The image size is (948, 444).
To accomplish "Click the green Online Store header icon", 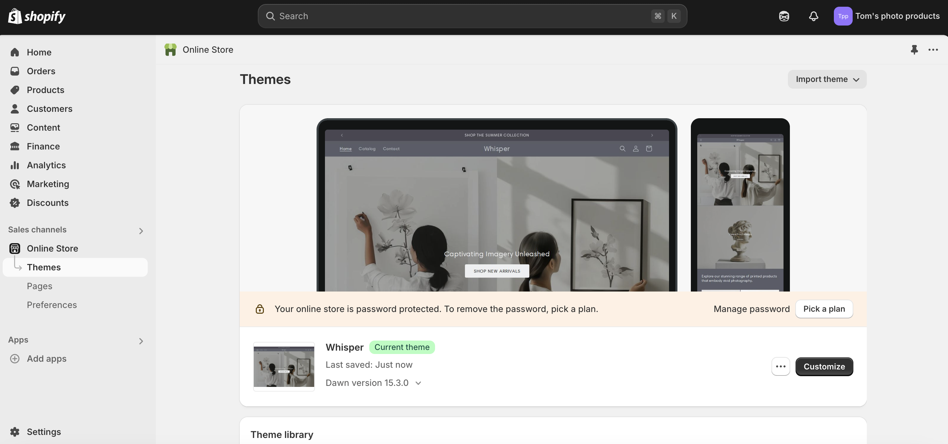I will (171, 50).
